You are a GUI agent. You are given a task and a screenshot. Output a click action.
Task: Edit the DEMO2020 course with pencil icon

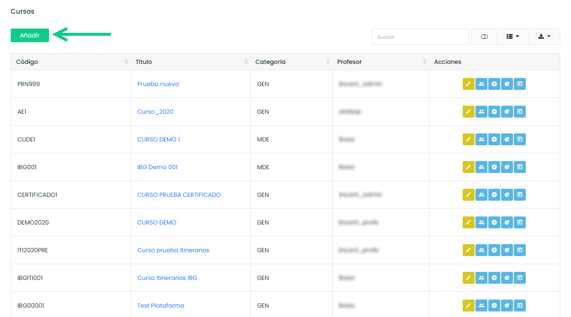pyautogui.click(x=468, y=222)
